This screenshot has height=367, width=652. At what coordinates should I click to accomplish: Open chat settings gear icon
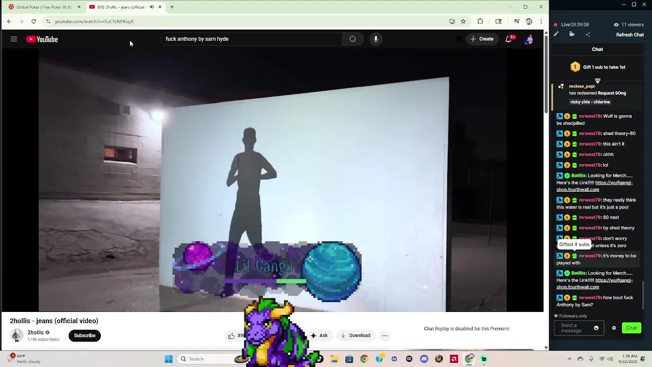click(x=614, y=328)
